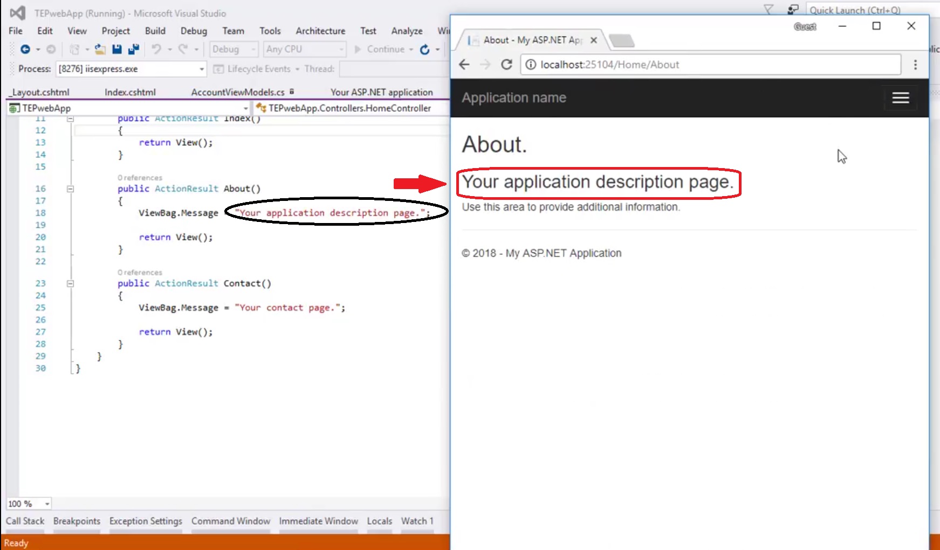Reload the browser page
The height and width of the screenshot is (550, 940).
506,65
